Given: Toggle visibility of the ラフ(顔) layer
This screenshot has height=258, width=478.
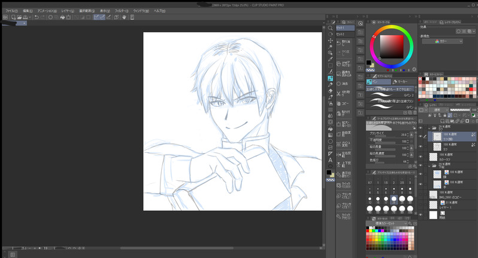Looking at the screenshot, I should tap(420, 136).
